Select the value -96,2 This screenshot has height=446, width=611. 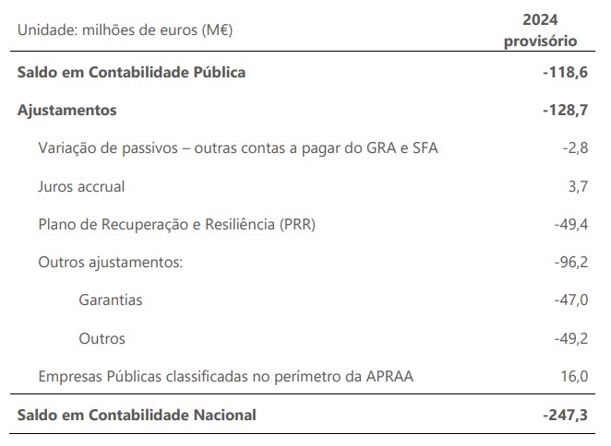(569, 262)
